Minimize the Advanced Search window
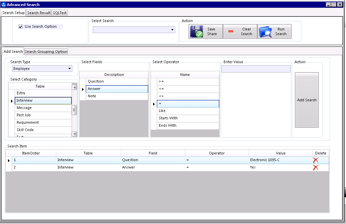The width and height of the screenshot is (346, 224). 328,5
